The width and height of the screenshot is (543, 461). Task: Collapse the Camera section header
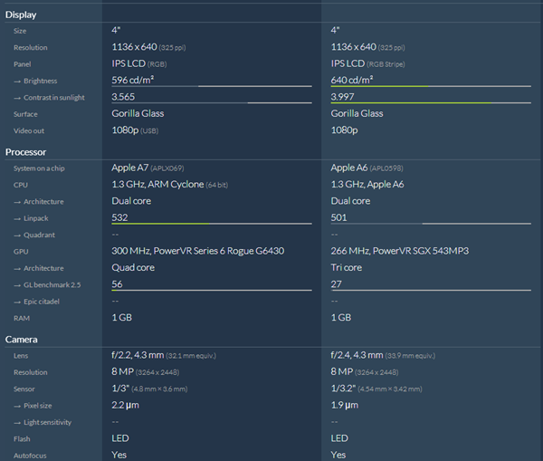coord(21,340)
